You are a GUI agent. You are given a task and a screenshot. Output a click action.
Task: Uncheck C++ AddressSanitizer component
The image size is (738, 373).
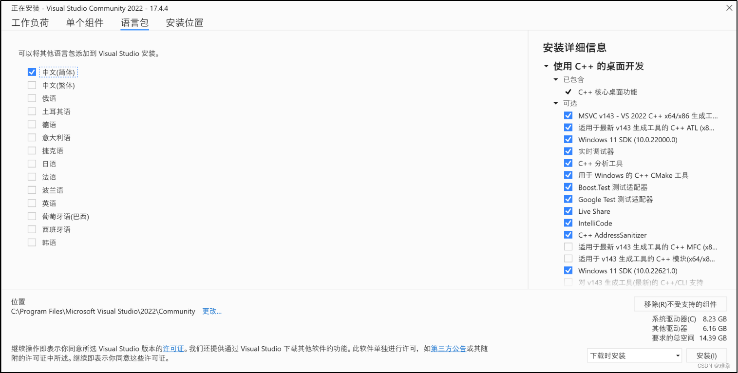click(x=568, y=235)
